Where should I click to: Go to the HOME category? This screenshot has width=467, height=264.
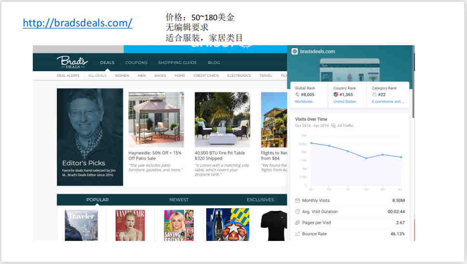(180, 75)
